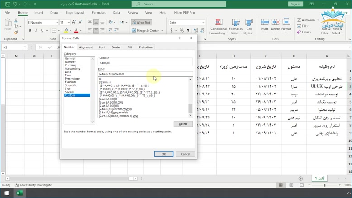Image resolution: width=352 pixels, height=198 pixels.
Task: Toggle Underline formatting
Action: tap(42, 30)
